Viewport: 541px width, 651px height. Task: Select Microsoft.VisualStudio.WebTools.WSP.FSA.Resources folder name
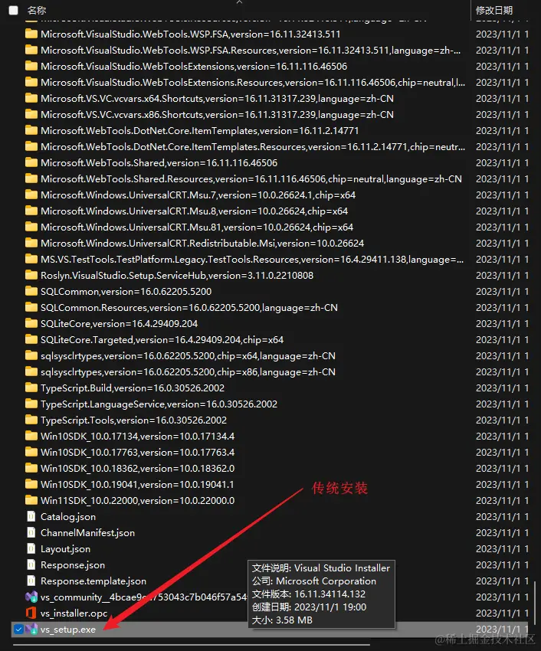[x=251, y=51]
